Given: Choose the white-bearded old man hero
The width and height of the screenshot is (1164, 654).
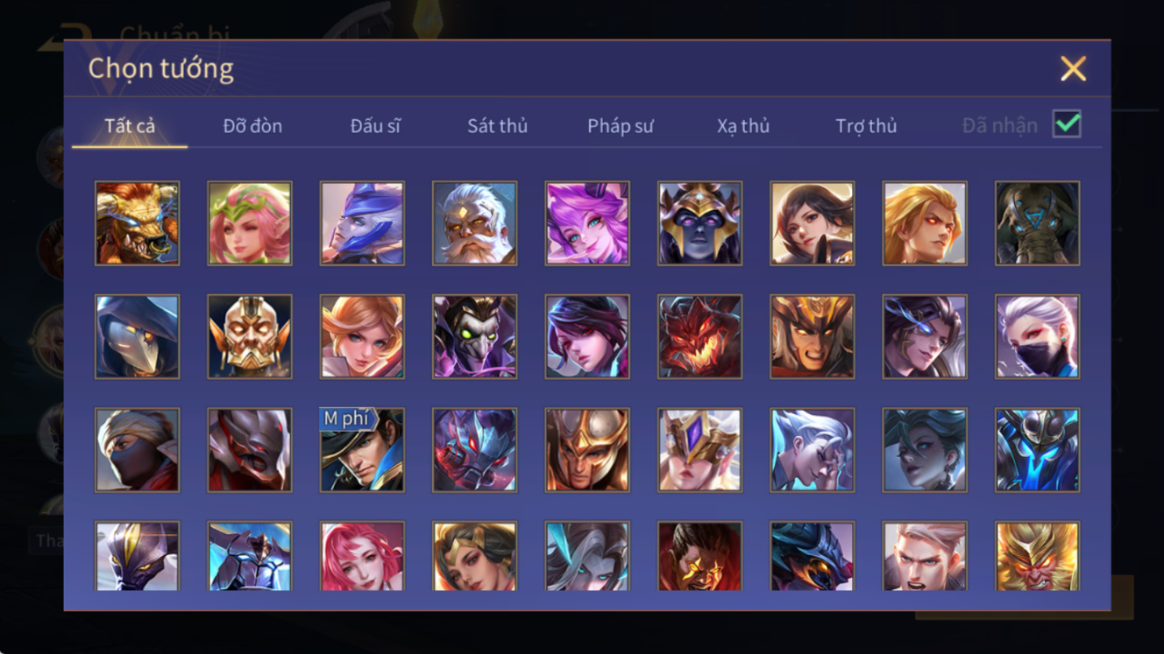Looking at the screenshot, I should (x=474, y=223).
